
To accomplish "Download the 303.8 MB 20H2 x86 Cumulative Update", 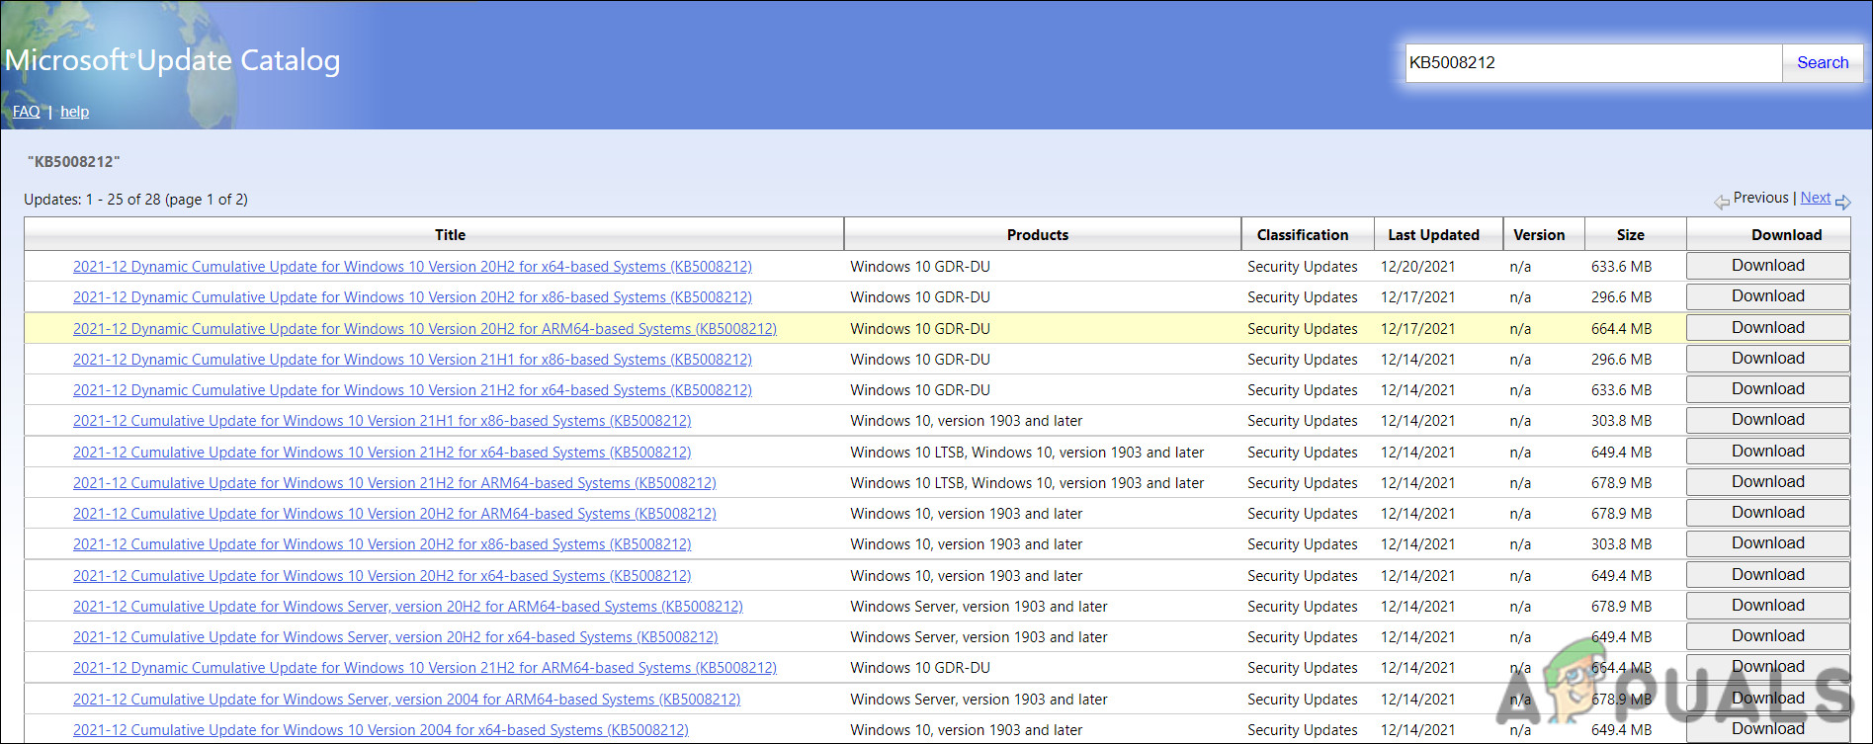I will (x=1767, y=543).
